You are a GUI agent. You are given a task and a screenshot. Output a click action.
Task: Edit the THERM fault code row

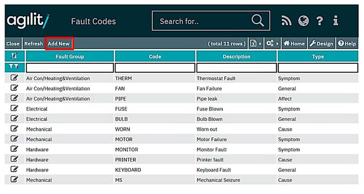click(x=14, y=78)
